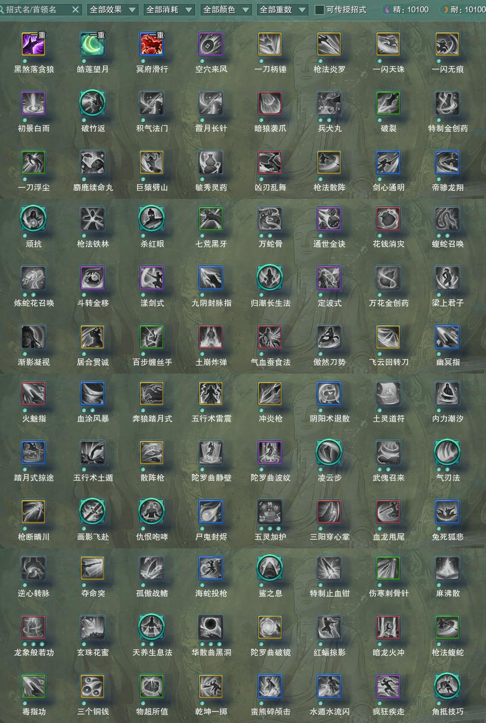This screenshot has height=723, width=486.
Task: Select the 积气法门 skill icon
Action: click(x=152, y=103)
